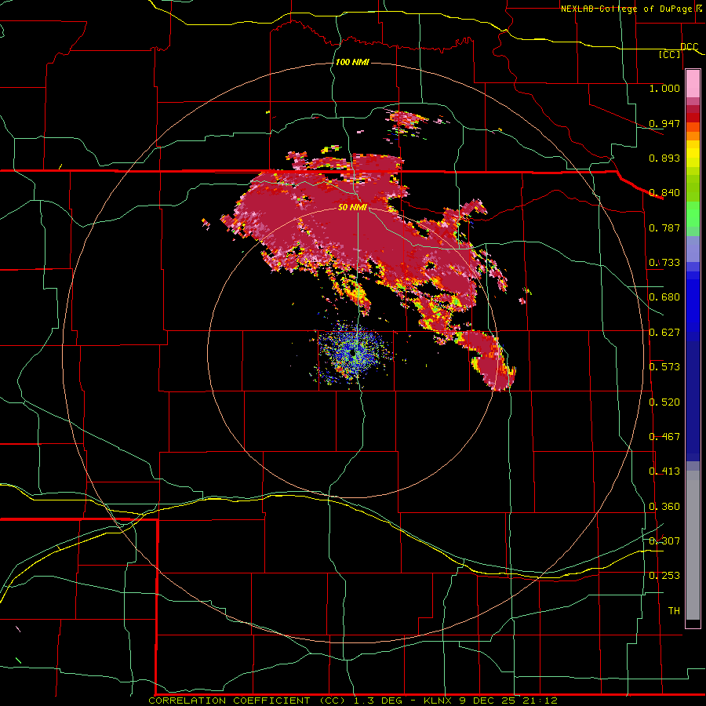Pick the crimson red color bar segment
This screenshot has width=706, height=706.
[693, 109]
